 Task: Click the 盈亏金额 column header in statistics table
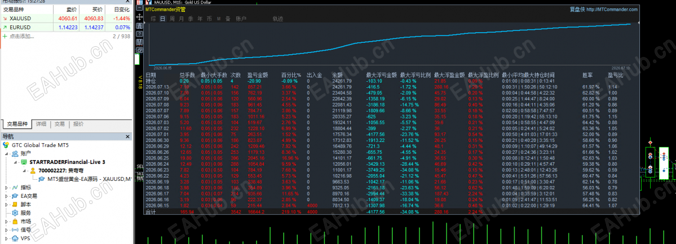[258, 74]
